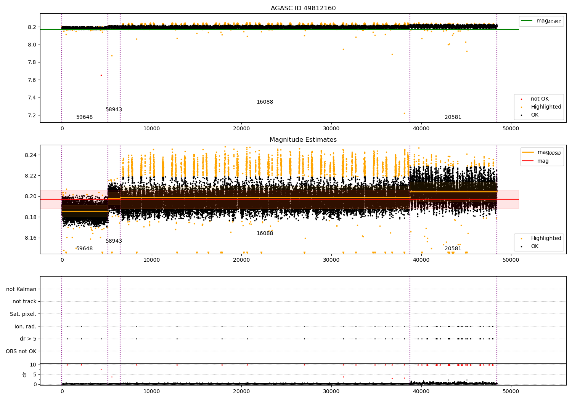The image size is (572, 400).
Task: Click the 'OBS not OK' axis label
Action: coord(21,351)
